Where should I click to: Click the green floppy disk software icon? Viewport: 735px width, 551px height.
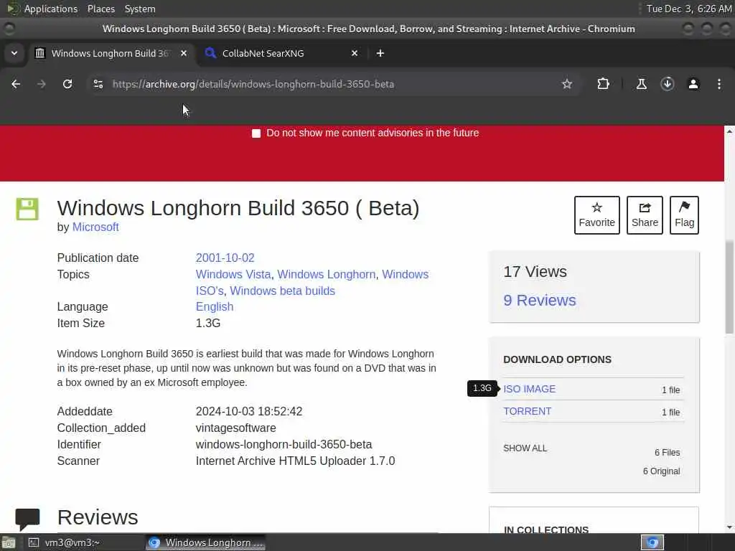[27, 209]
